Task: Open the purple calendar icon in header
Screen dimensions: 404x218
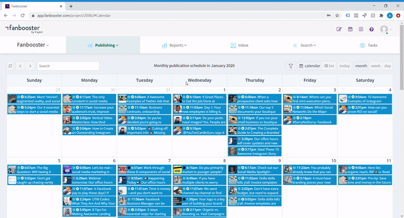Action: [350, 29]
